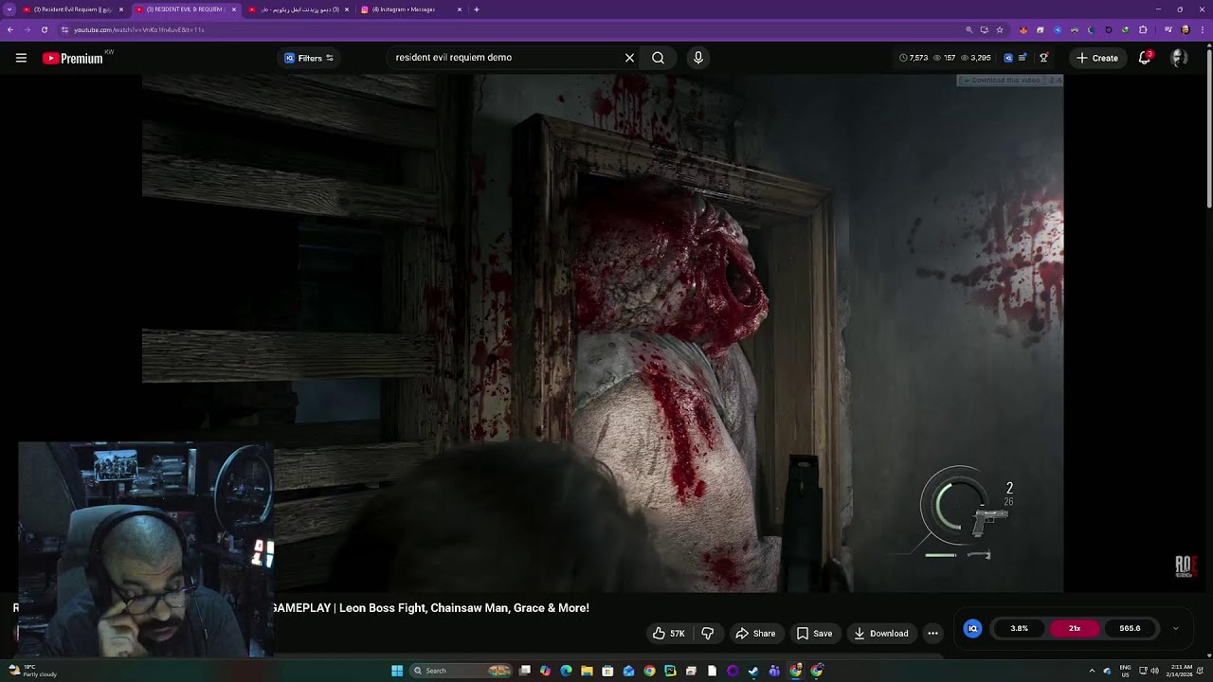Clear the search query with the X
Screen dimensions: 1213x682
629,58
